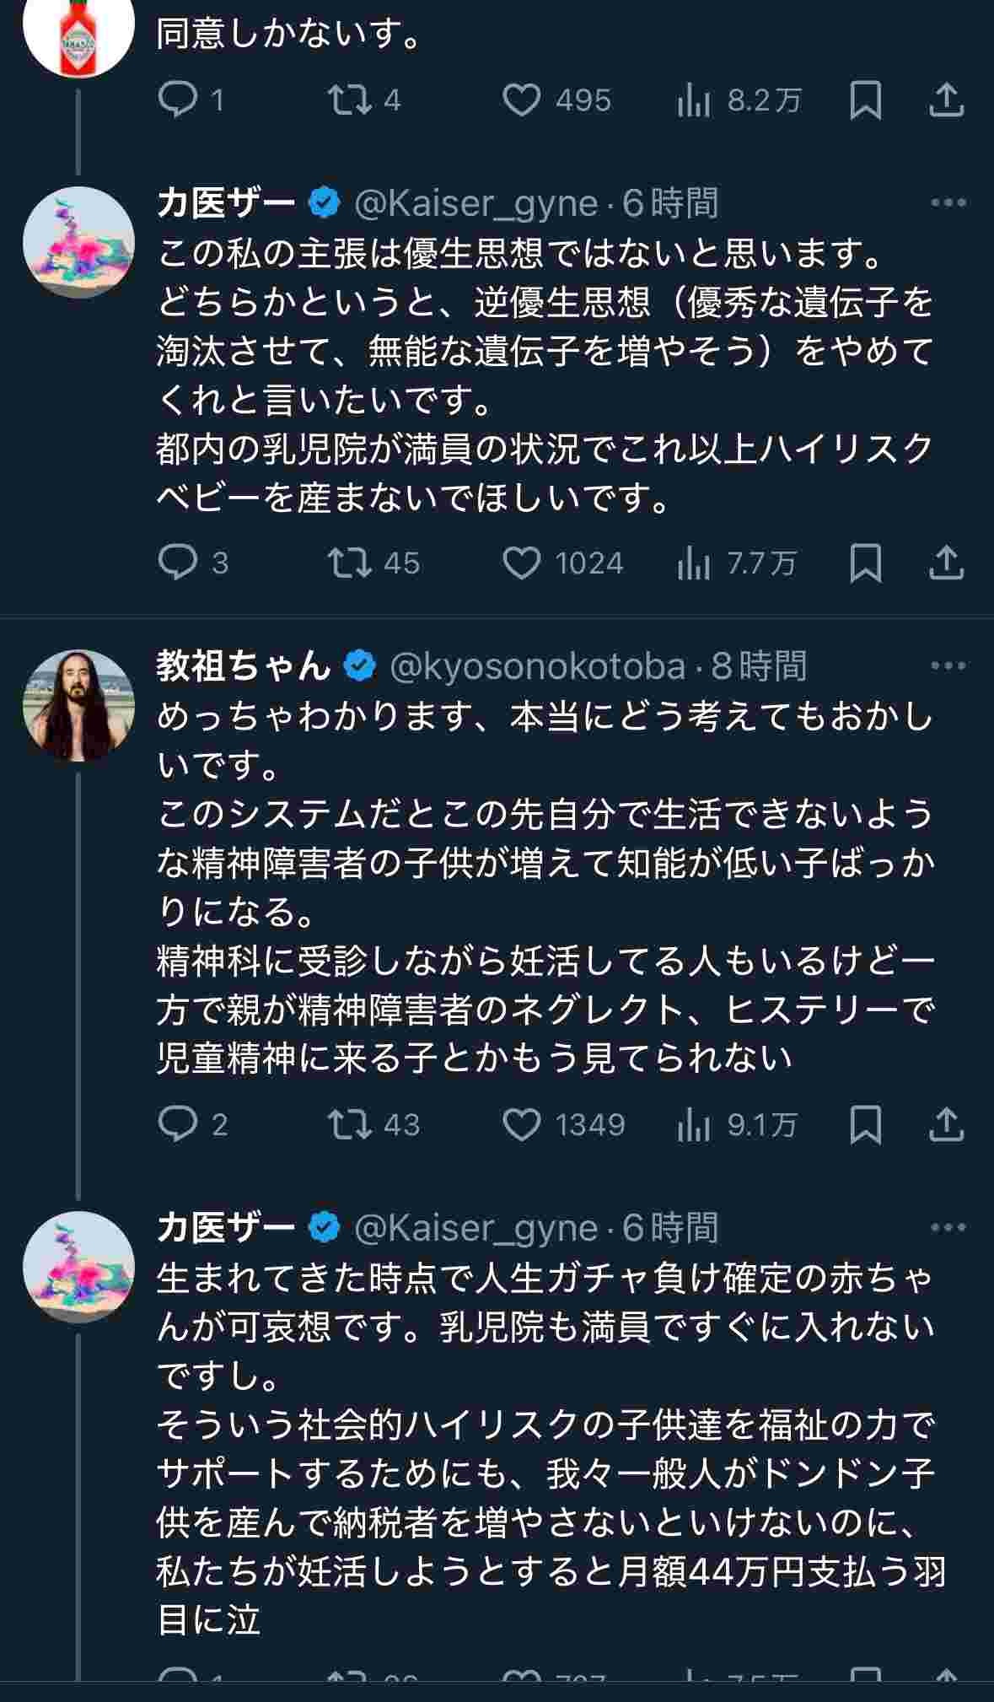The height and width of the screenshot is (1702, 994).
Task: Open more options on first カ医ザー tweet
Action: coord(948,203)
